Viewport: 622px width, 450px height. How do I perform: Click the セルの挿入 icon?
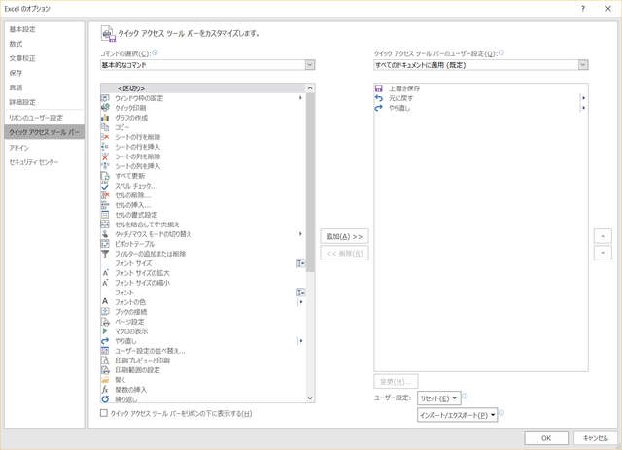105,205
